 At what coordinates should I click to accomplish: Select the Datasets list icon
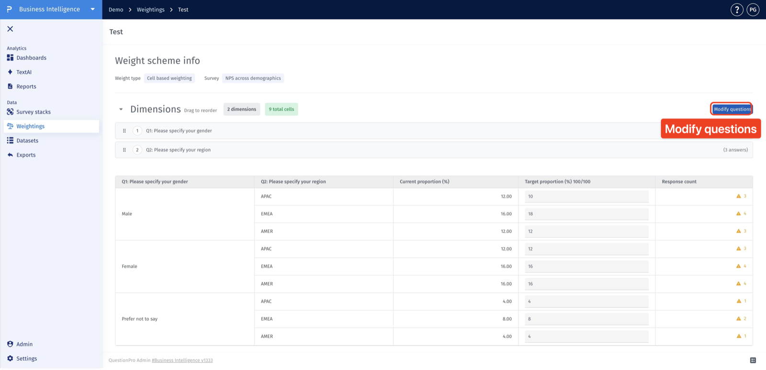10,141
